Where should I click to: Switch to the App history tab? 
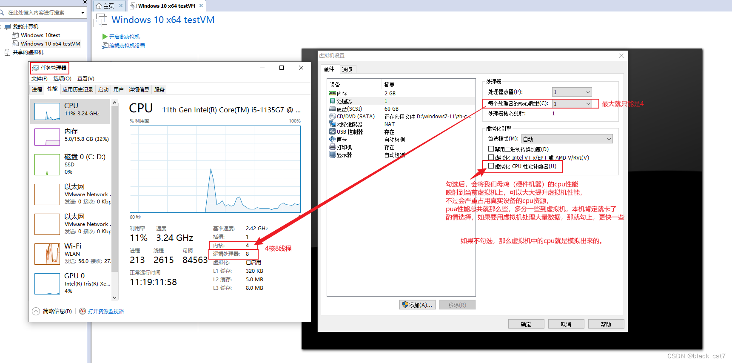pyautogui.click(x=78, y=89)
